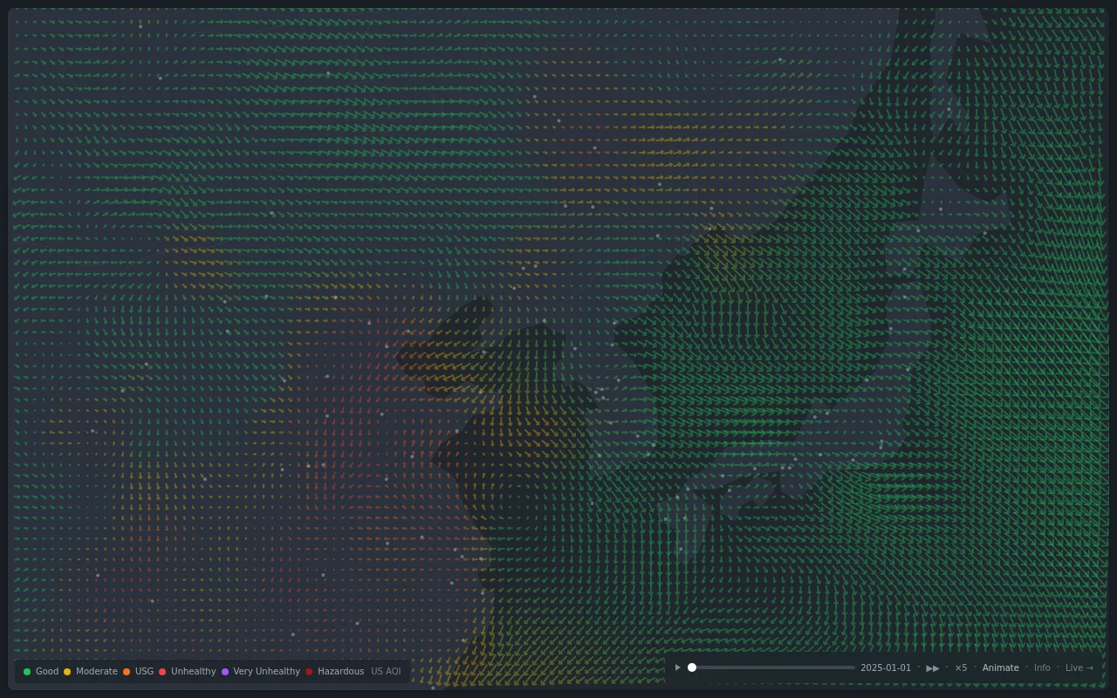This screenshot has height=698, width=1117.
Task: Click the Moderate legend text
Action: pyautogui.click(x=96, y=672)
